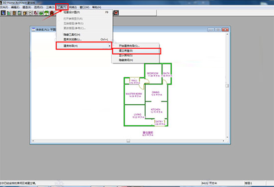Click the ENTRY room label
274x187 pixels.
159,122
